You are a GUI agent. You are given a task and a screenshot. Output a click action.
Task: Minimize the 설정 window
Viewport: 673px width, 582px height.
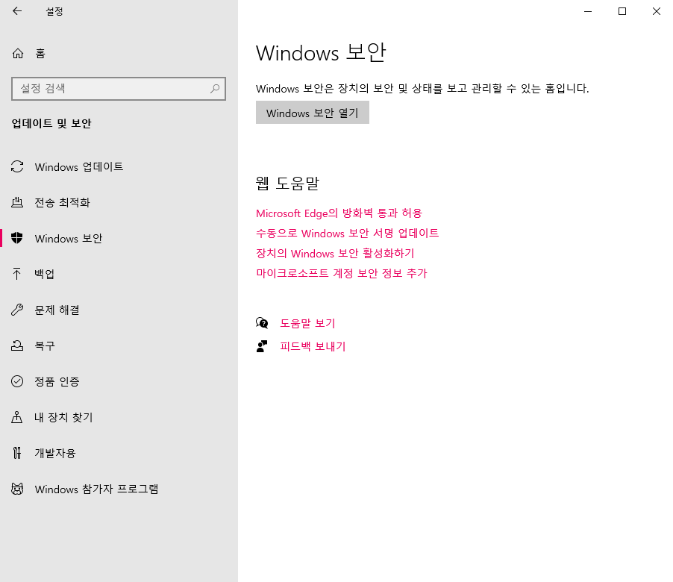point(588,11)
